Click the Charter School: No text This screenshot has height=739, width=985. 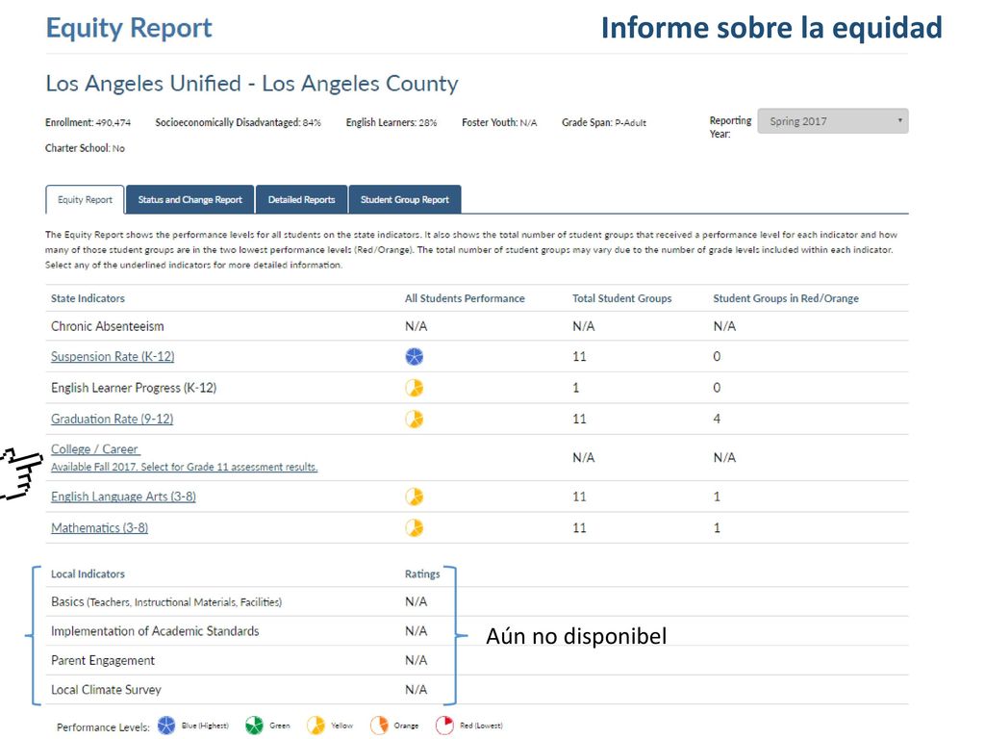(85, 148)
